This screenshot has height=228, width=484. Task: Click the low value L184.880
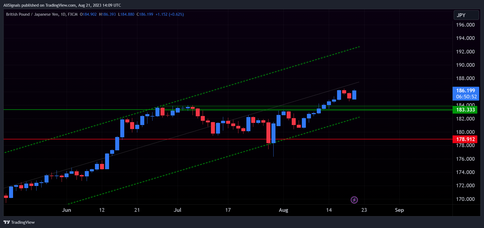(x=126, y=14)
